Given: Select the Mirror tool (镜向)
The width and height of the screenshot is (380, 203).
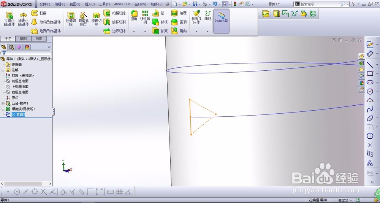Looking at the screenshot, I should (179, 31).
